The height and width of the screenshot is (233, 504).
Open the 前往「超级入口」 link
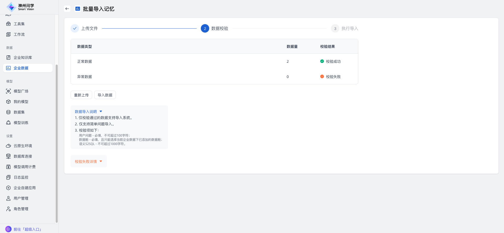click(x=27, y=229)
